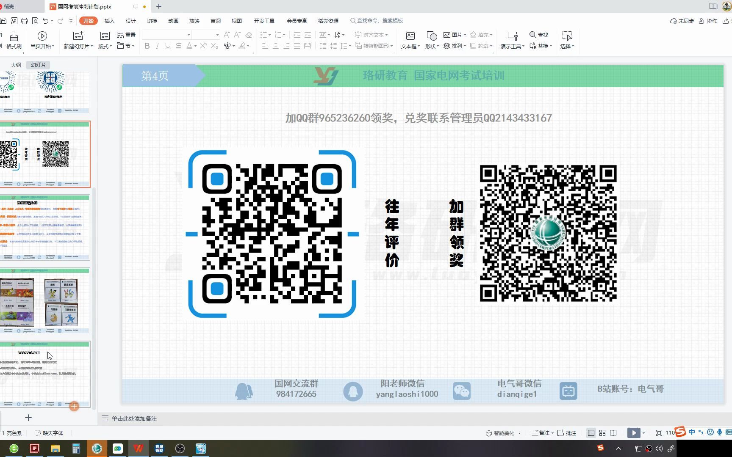Toggle strikethrough formatting

179,46
